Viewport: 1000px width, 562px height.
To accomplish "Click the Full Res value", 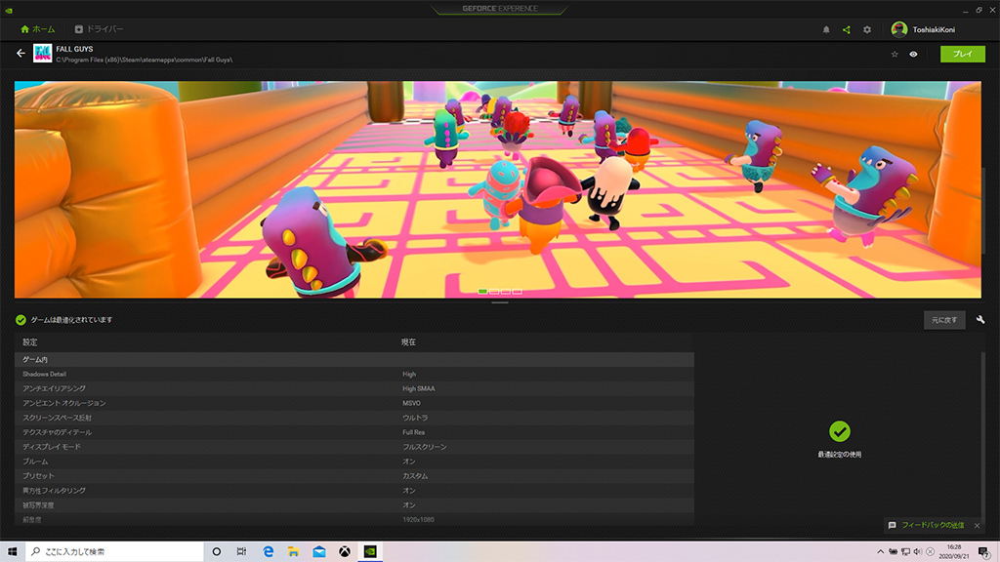I will [x=413, y=432].
